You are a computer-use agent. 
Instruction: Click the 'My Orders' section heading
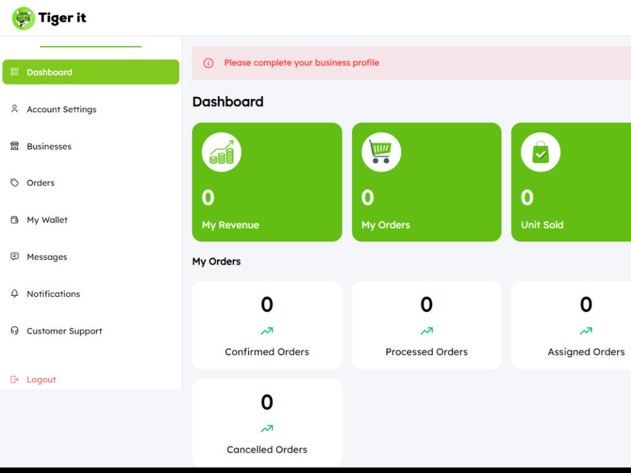click(216, 262)
